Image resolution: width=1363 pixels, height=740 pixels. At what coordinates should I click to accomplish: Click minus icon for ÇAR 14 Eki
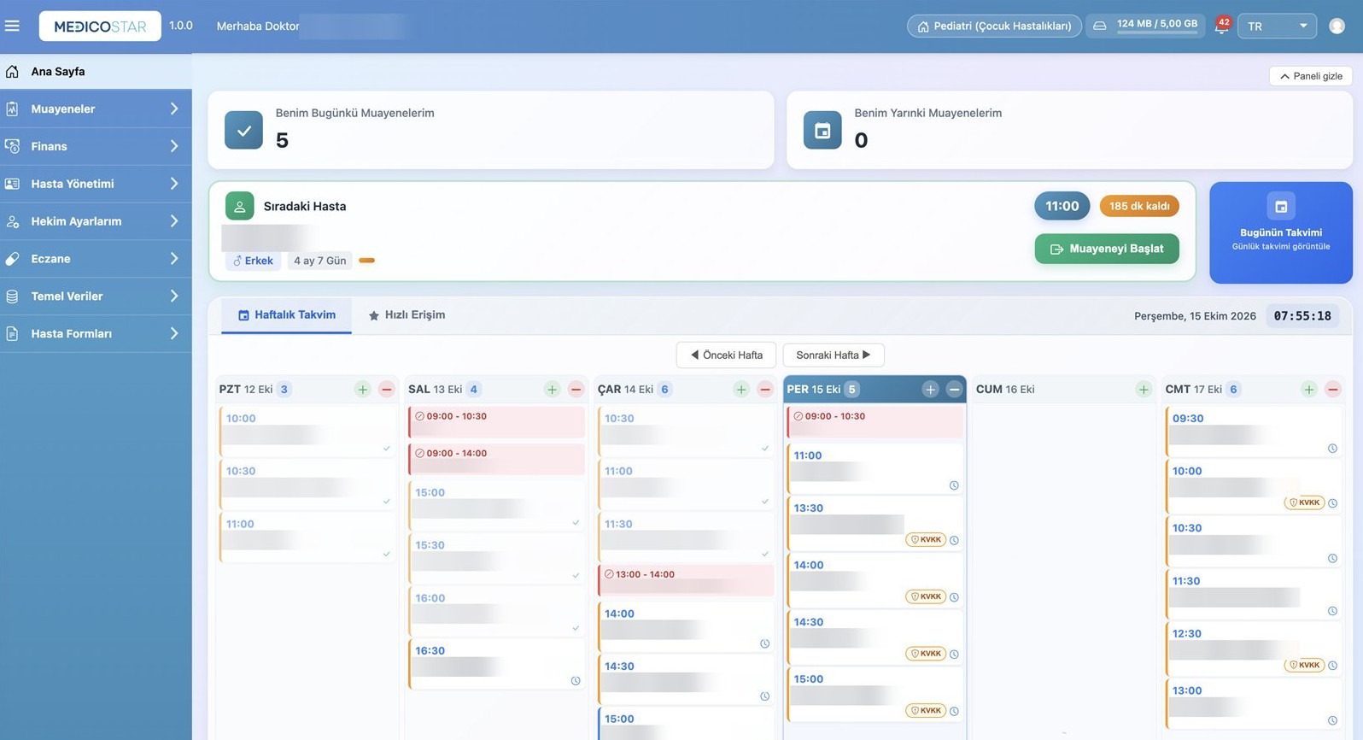765,390
